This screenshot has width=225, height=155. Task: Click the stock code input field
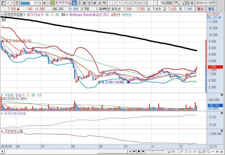[27, 3]
